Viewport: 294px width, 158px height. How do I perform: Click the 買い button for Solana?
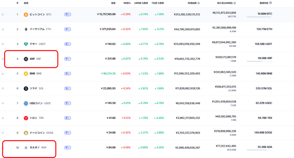tap(68, 88)
